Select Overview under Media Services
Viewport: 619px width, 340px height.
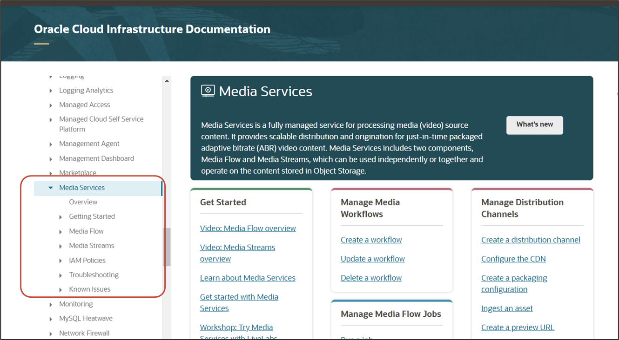(83, 202)
